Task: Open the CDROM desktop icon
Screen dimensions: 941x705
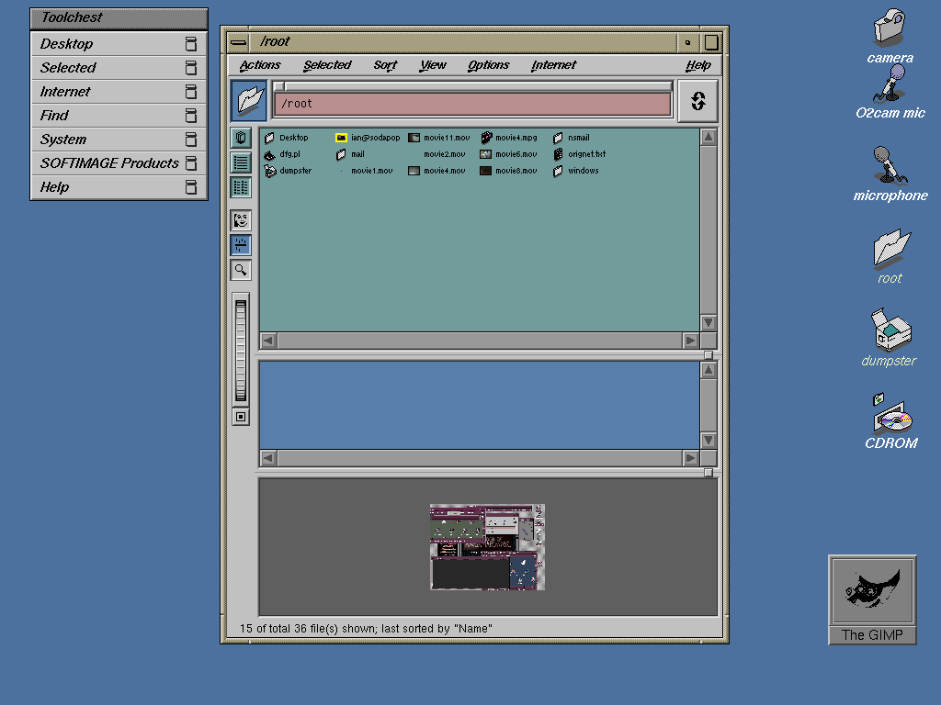Action: coord(891,421)
